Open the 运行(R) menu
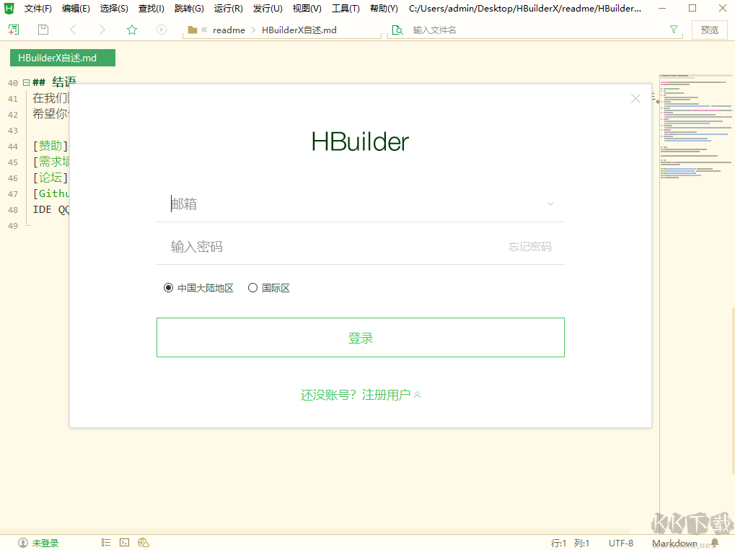Image resolution: width=735 pixels, height=550 pixels. tap(228, 9)
